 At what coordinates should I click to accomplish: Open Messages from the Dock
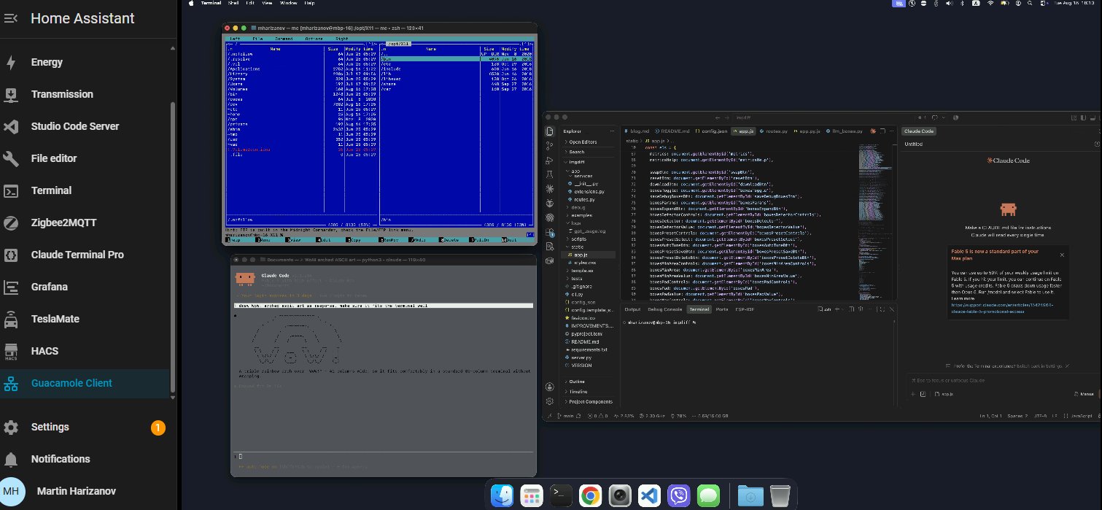click(x=708, y=496)
